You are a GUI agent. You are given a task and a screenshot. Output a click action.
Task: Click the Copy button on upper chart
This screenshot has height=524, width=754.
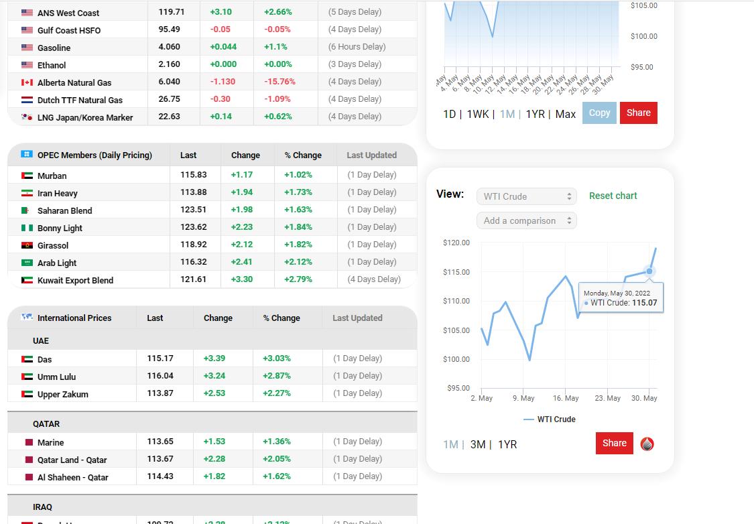coord(599,113)
